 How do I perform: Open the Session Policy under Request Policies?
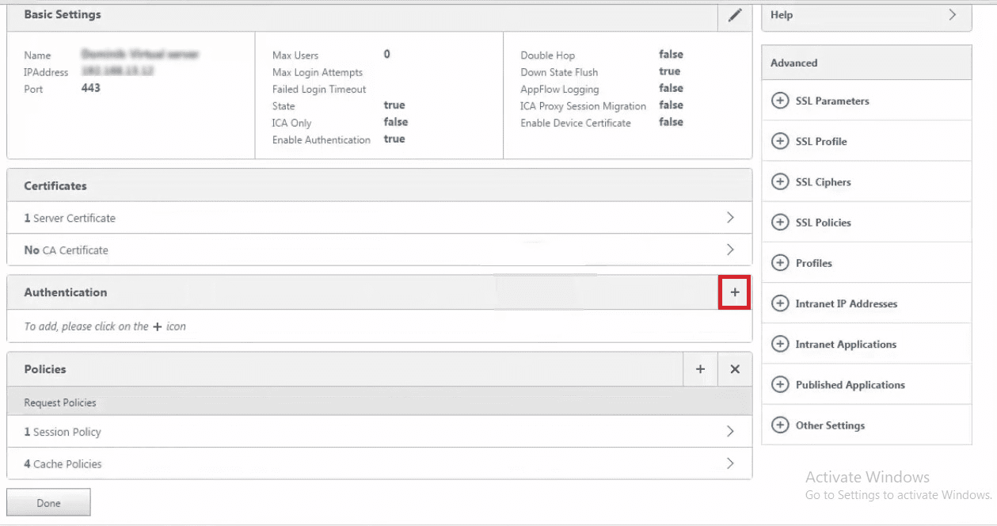tap(729, 432)
